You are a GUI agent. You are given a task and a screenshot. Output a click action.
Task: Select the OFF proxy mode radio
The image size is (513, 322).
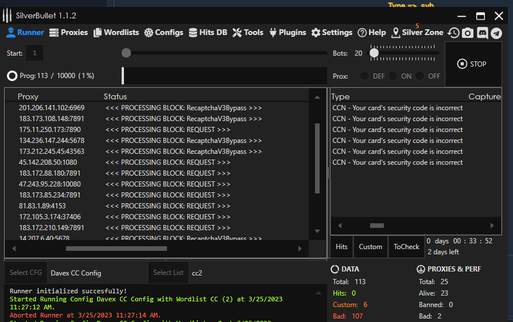tap(420, 76)
